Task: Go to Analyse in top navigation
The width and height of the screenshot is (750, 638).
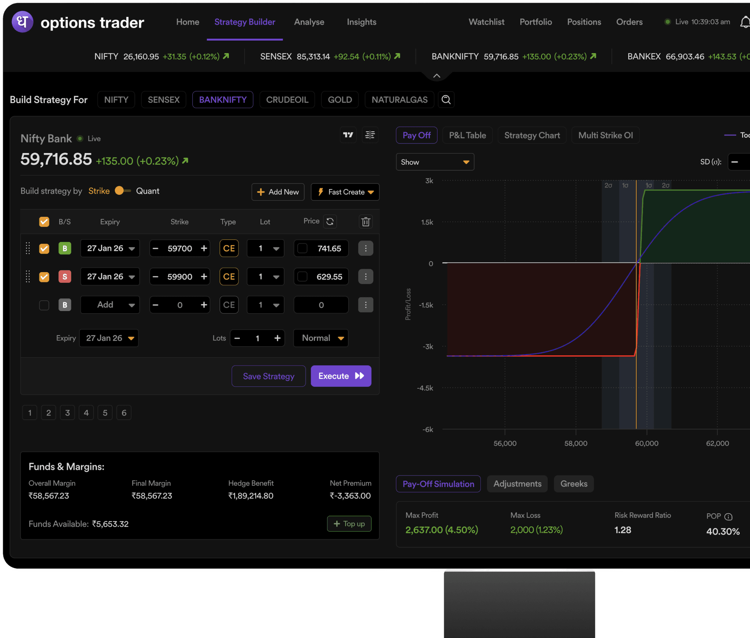Action: point(309,22)
